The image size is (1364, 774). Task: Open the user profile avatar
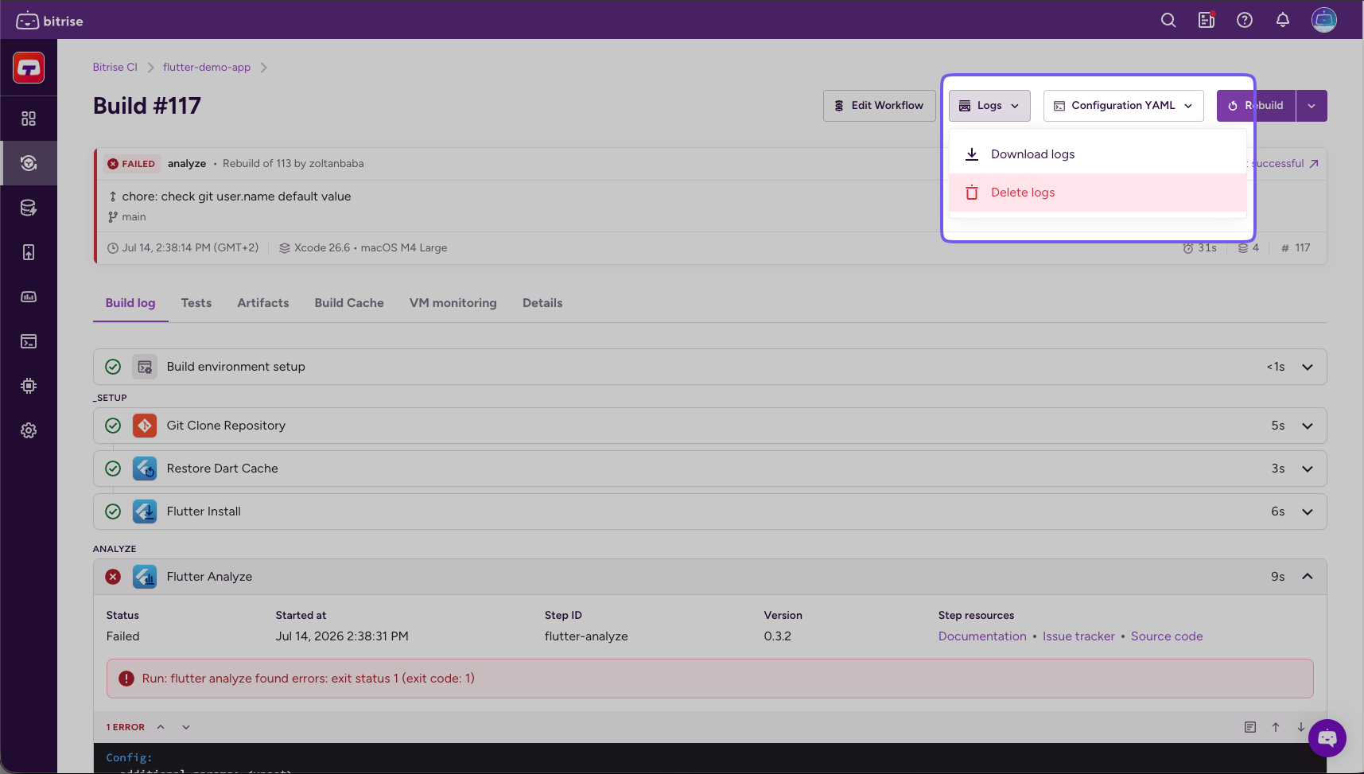1324,20
